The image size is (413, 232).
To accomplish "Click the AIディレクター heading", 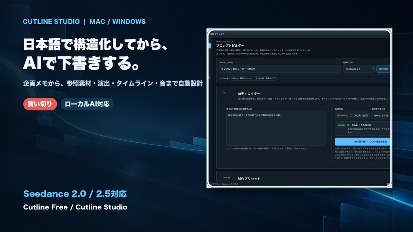I will (249, 93).
